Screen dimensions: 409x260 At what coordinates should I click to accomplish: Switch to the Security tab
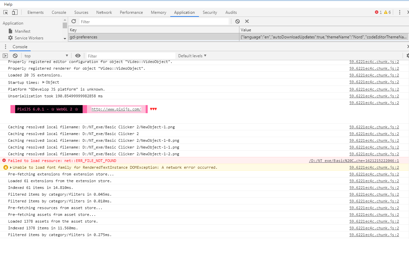click(x=210, y=12)
